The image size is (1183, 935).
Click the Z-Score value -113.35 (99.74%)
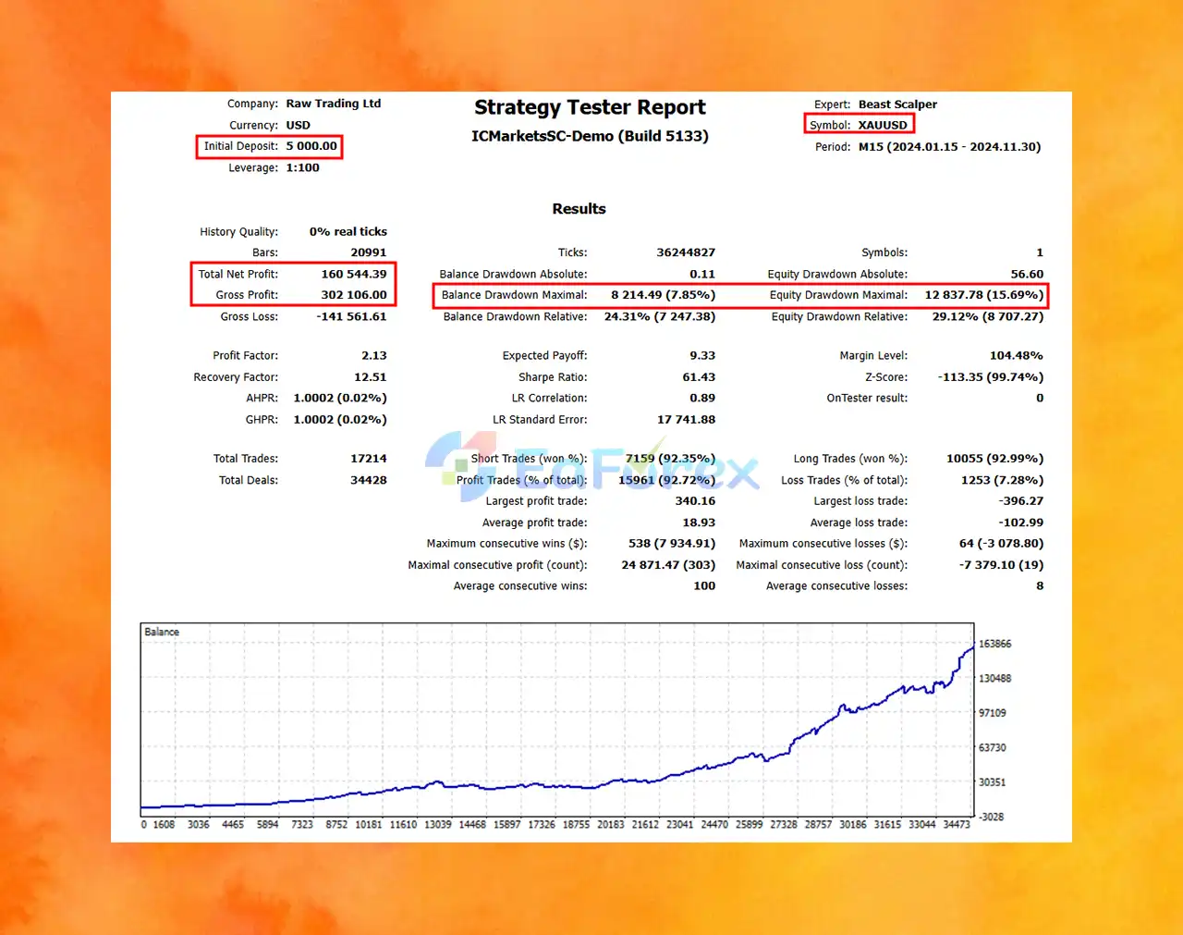991,377
